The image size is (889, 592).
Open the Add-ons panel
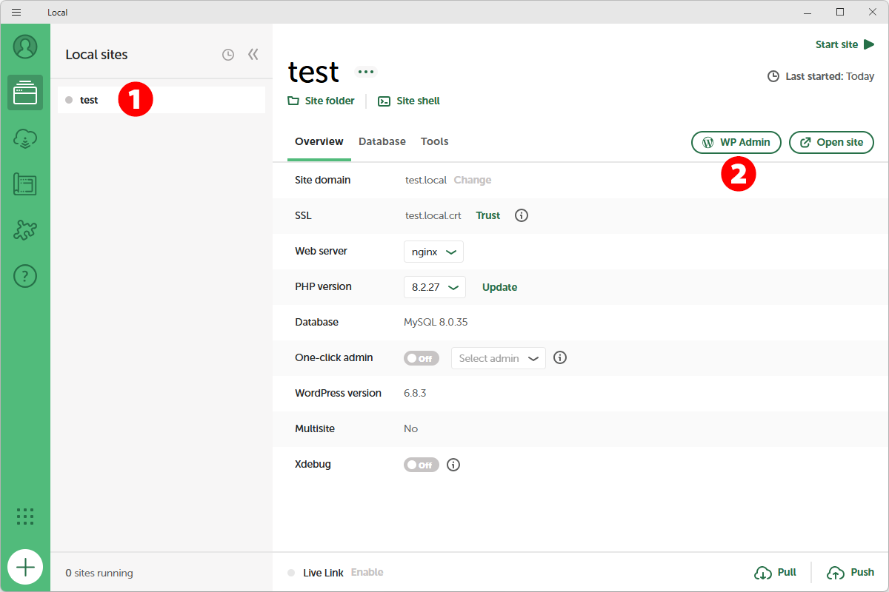click(x=25, y=230)
